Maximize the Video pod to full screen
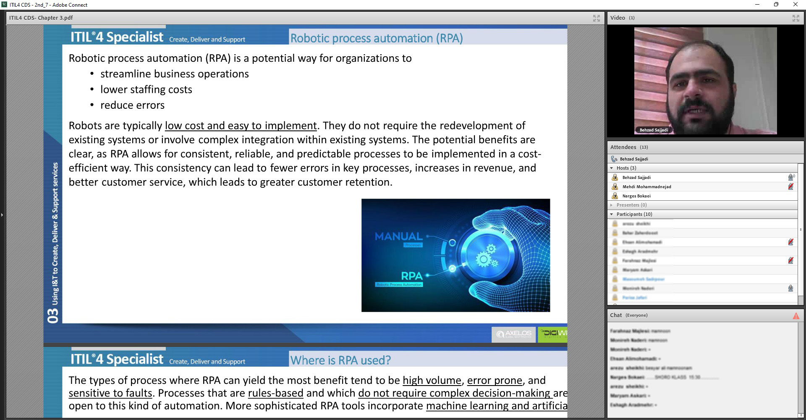The height and width of the screenshot is (420, 806). (x=796, y=18)
